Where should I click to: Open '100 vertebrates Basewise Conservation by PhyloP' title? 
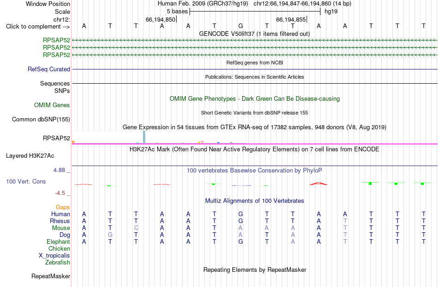point(255,170)
